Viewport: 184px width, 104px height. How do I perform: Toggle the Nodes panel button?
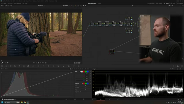pos(166,3)
